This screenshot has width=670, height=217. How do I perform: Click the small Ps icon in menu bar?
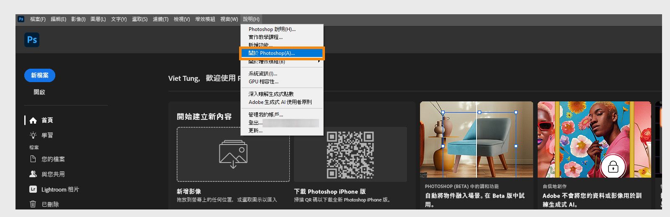[21, 19]
